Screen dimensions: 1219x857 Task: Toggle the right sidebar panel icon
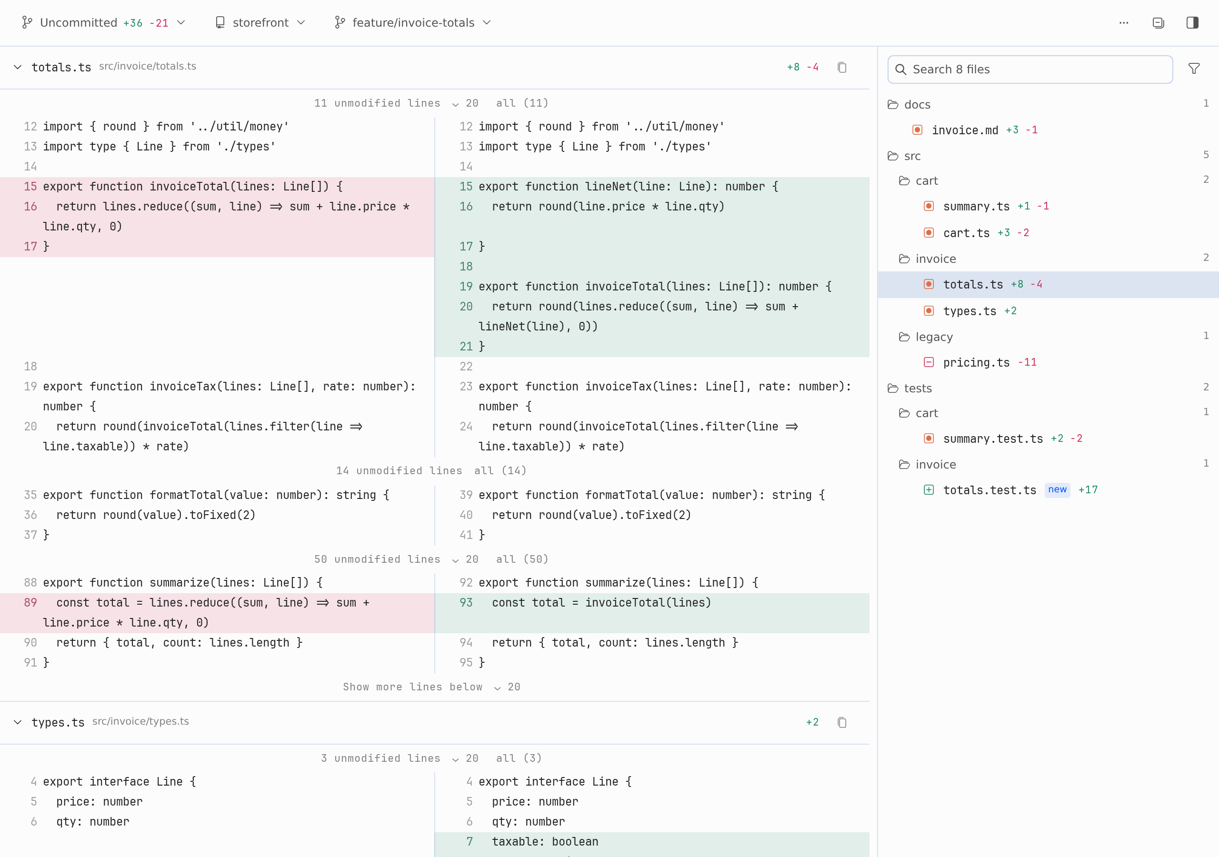pyautogui.click(x=1192, y=23)
